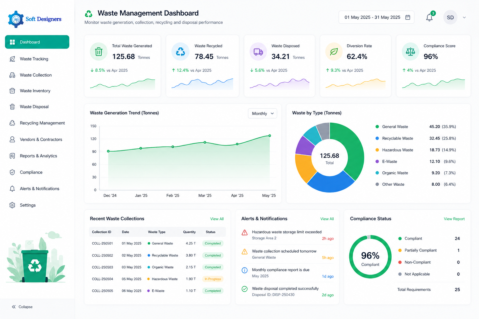479x319 pixels.
Task: Select Dashboard in the sidebar
Action: point(37,42)
